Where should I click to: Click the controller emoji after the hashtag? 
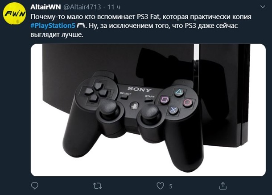tap(81, 25)
